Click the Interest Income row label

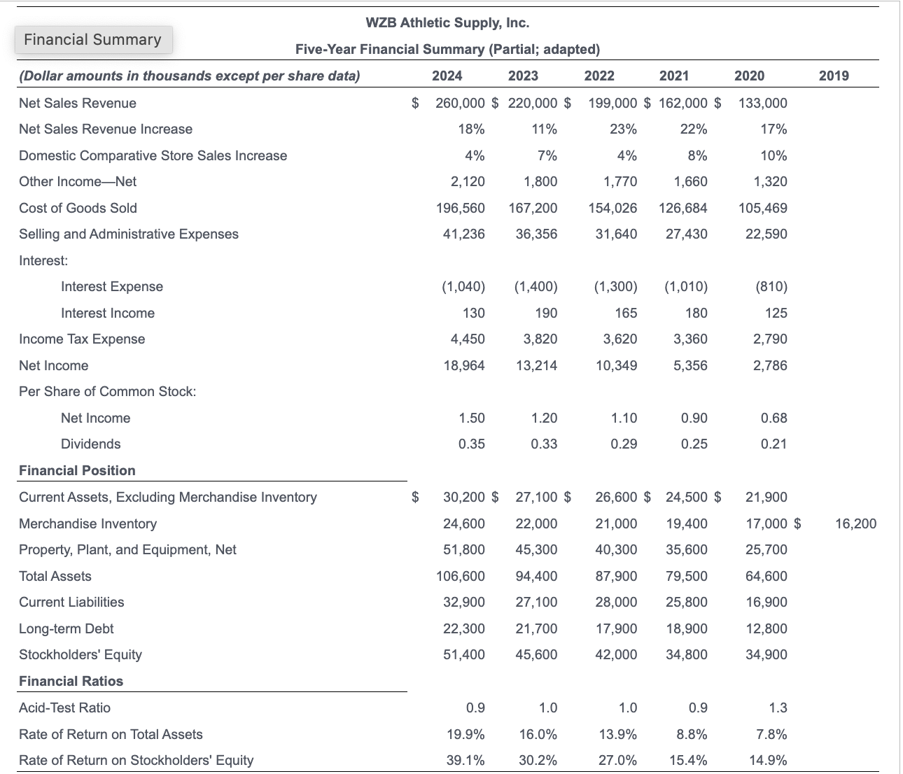tap(108, 313)
